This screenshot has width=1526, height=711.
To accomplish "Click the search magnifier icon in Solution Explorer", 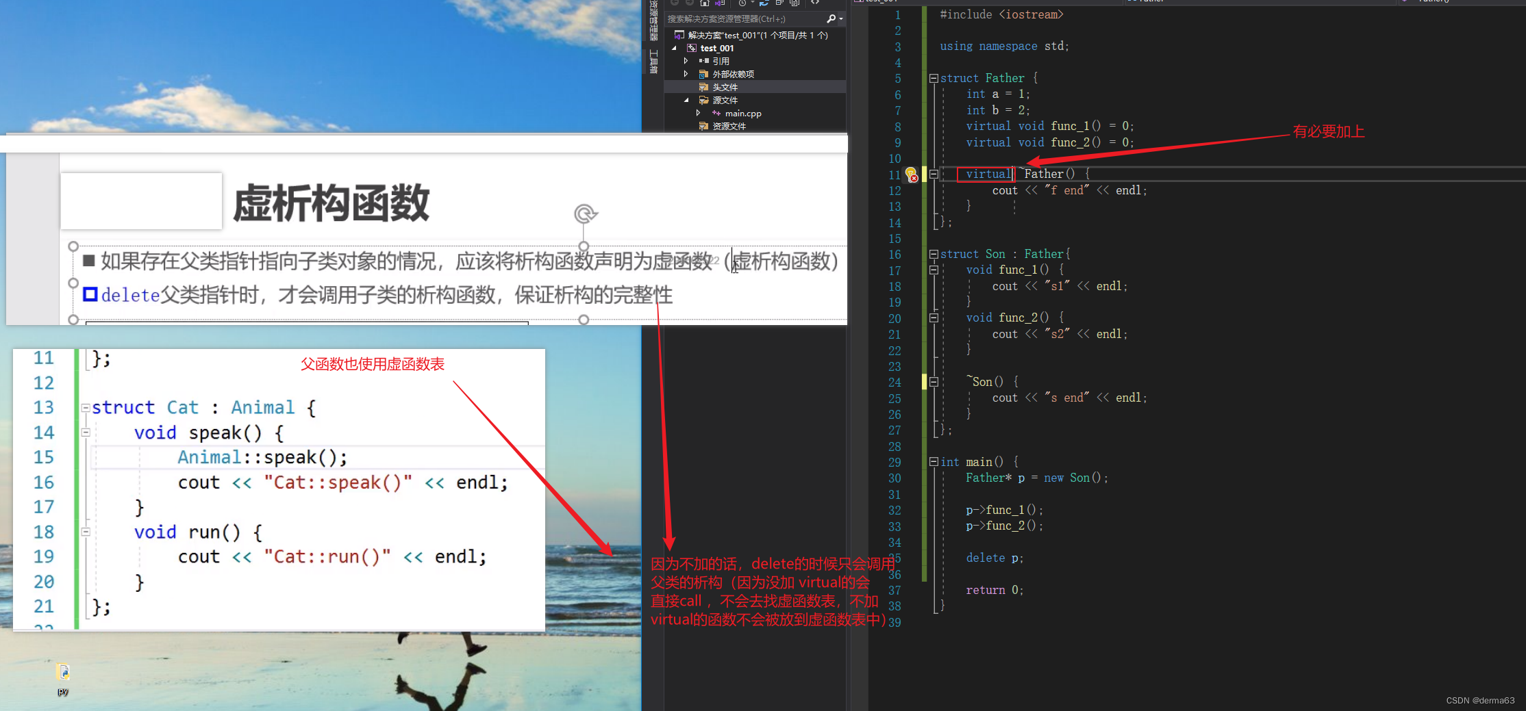I will coord(831,19).
